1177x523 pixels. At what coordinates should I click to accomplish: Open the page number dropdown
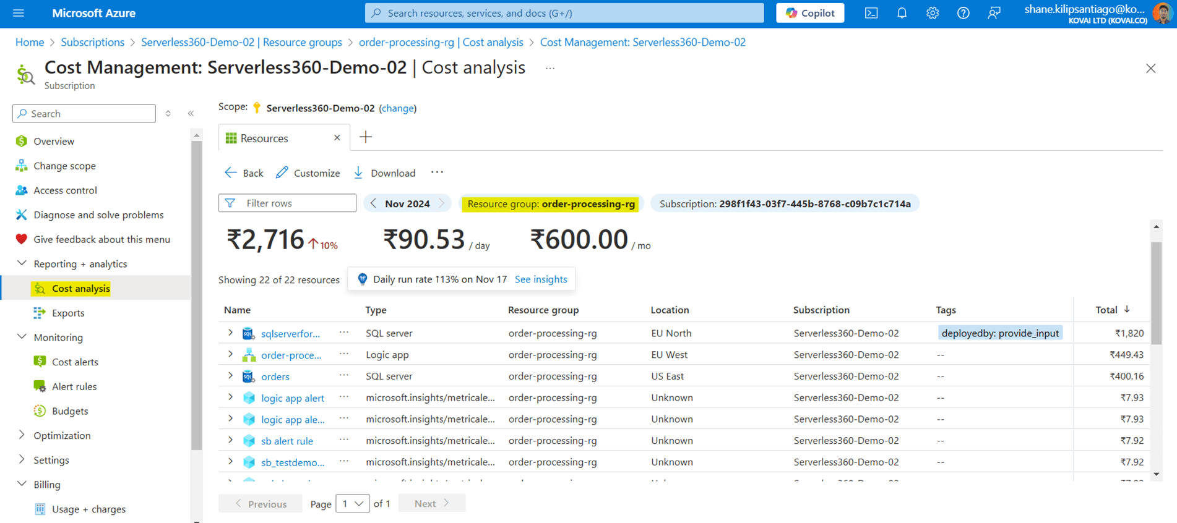353,504
